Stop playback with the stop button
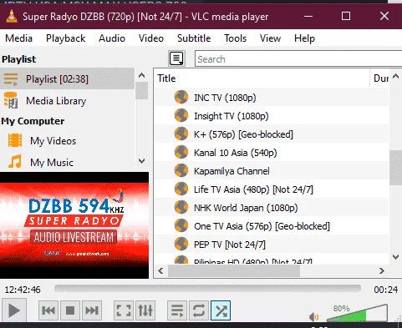The image size is (402, 328). tap(70, 310)
